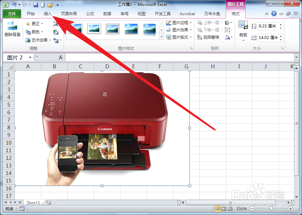Switch to the Page Layout (页面布局) tab
The width and height of the screenshot is (302, 215).
pos(69,14)
